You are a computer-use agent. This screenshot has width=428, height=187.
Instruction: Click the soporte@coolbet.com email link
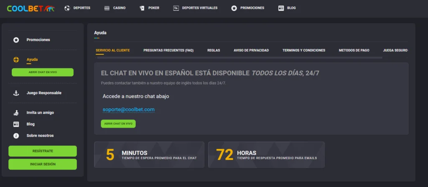(x=129, y=110)
